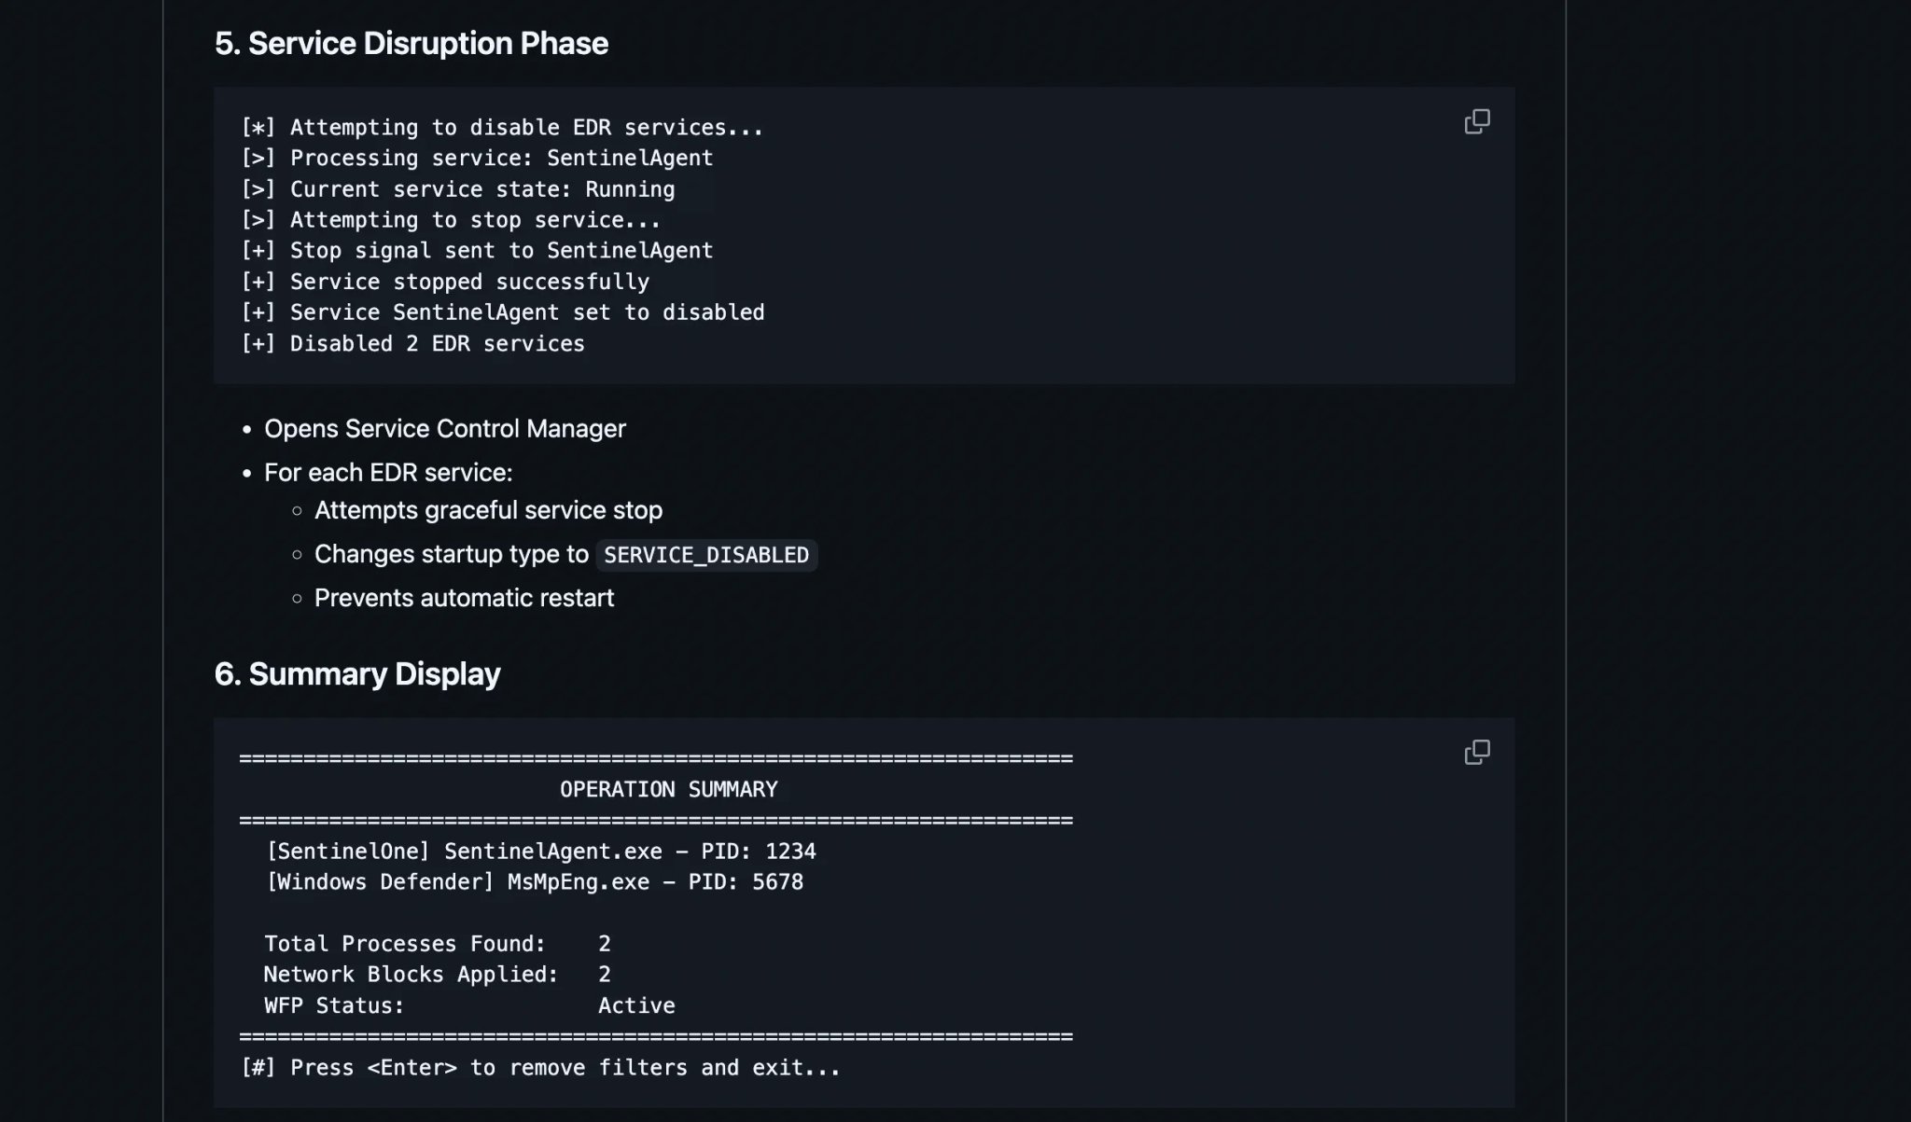This screenshot has height=1122, width=1911.
Task: Click the "WFP Status: Active" line
Action: pos(469,1006)
